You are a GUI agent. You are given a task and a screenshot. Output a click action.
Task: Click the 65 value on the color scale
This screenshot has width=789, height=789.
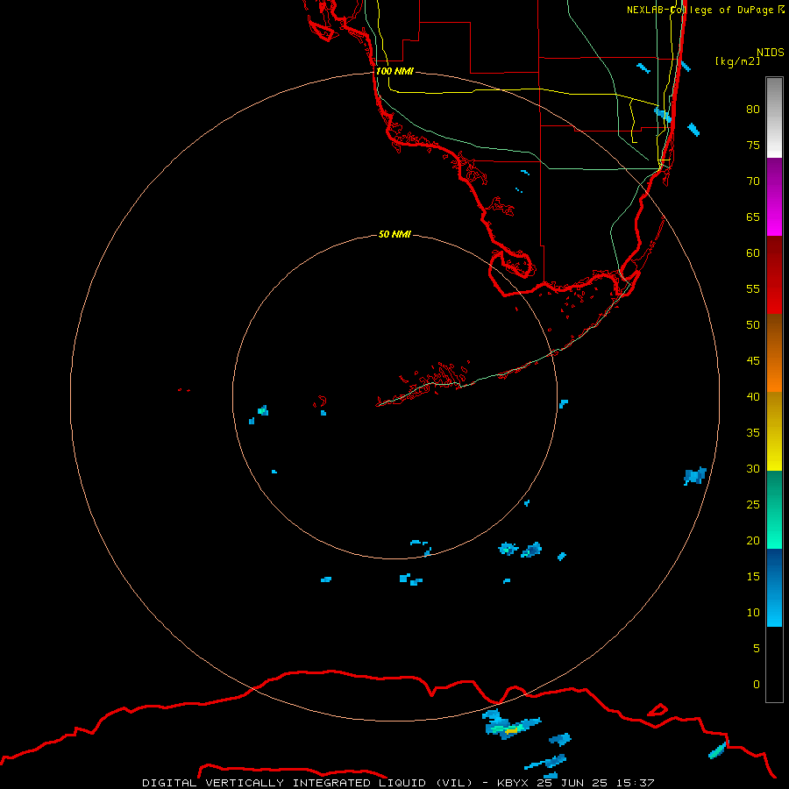pos(753,217)
